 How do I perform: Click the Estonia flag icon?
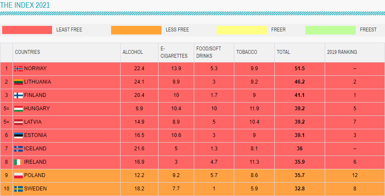coord(19,135)
